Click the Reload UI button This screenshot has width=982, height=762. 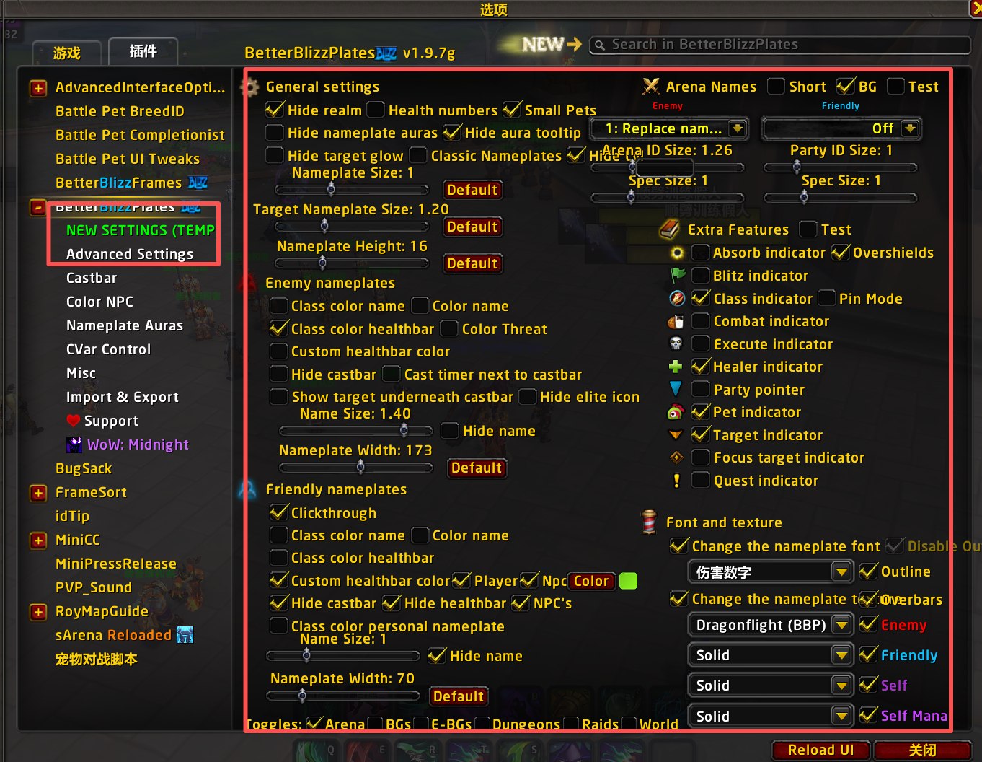[821, 750]
